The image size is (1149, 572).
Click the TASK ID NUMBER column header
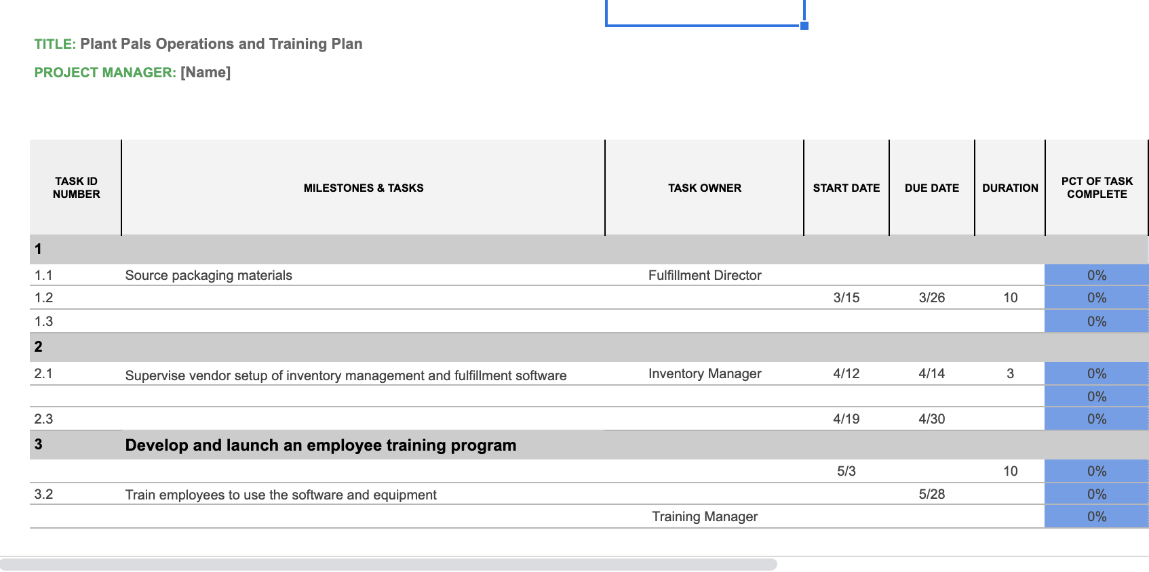(76, 188)
